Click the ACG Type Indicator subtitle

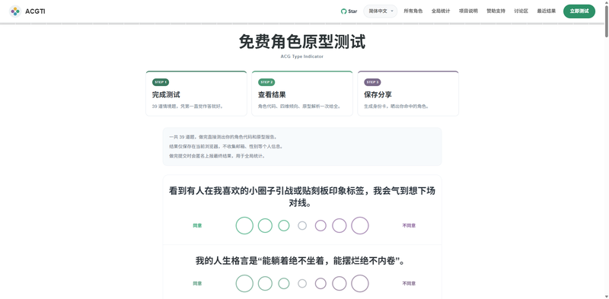point(301,56)
